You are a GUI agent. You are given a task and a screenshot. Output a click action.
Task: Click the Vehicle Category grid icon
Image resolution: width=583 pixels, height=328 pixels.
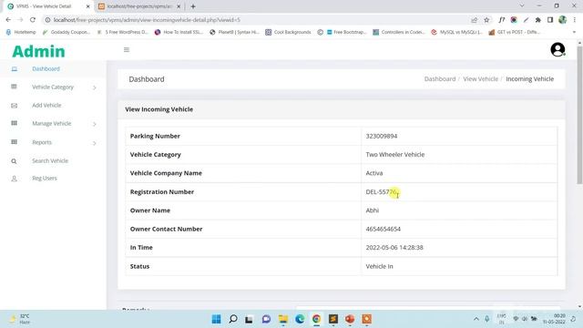[x=15, y=87]
